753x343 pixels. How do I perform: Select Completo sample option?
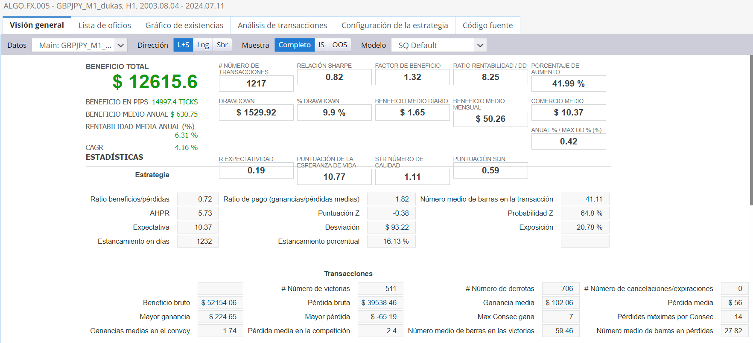point(294,45)
